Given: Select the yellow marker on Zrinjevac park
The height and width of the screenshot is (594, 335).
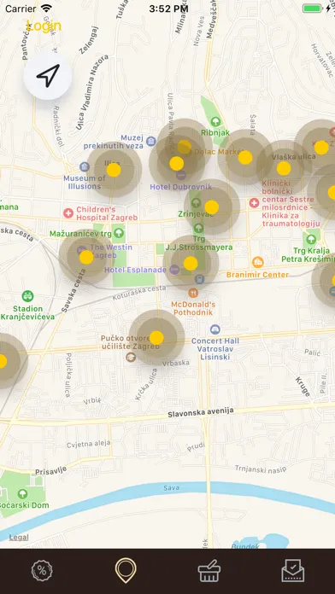Looking at the screenshot, I should (212, 207).
